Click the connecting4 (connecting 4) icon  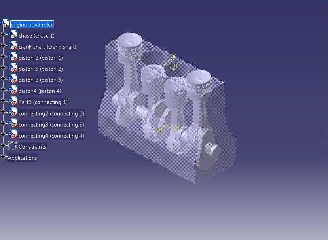(x=13, y=134)
